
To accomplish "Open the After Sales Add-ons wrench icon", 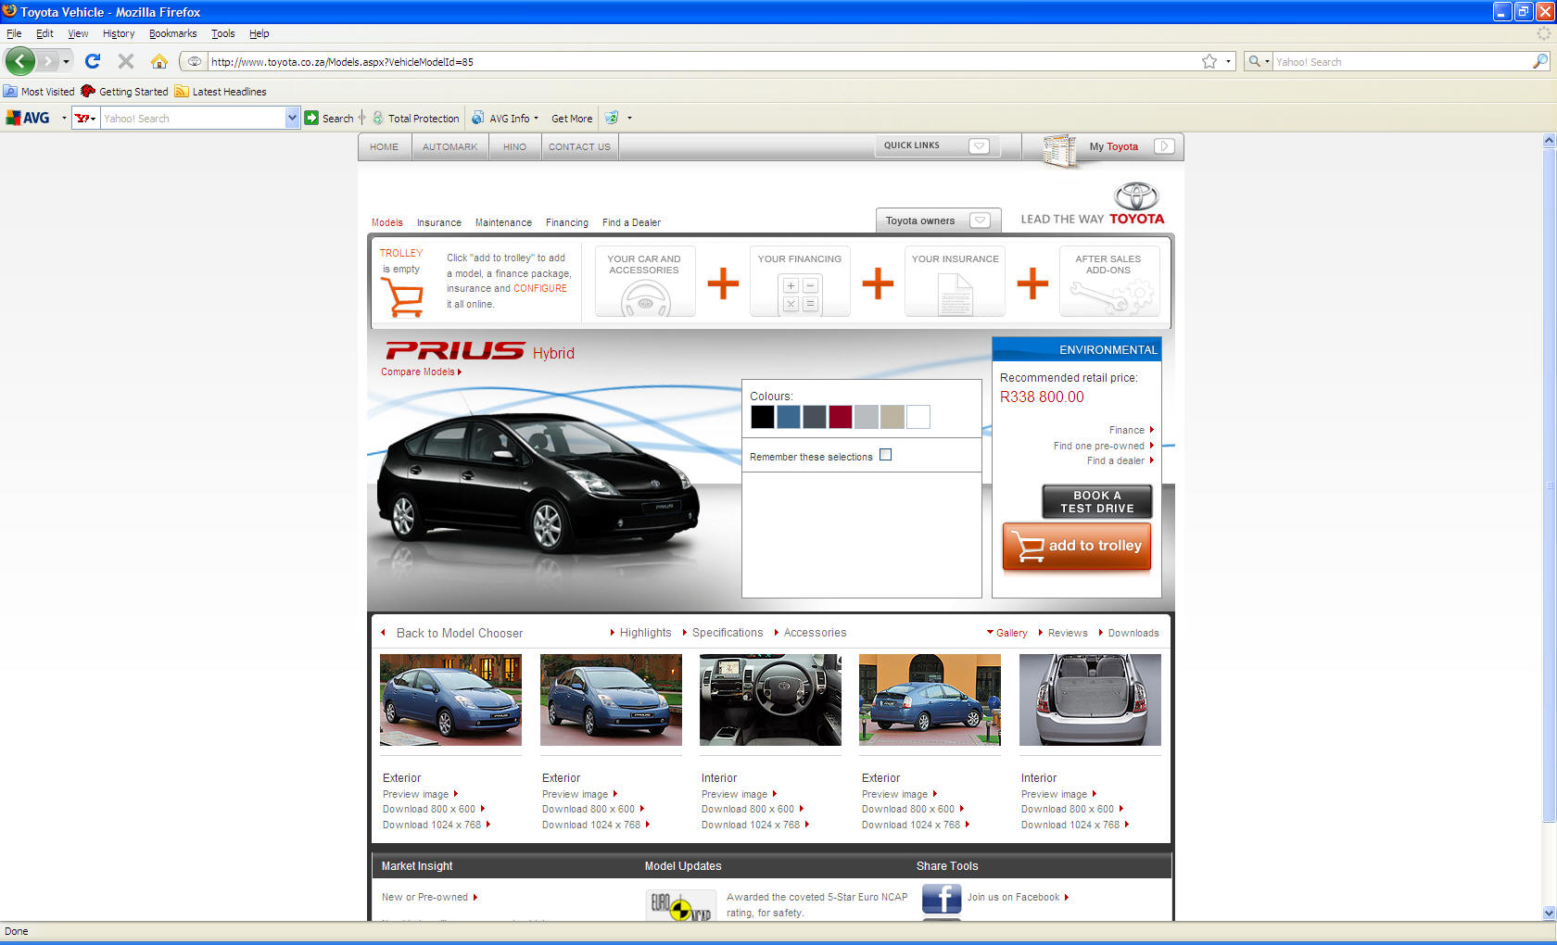I will (x=1109, y=296).
